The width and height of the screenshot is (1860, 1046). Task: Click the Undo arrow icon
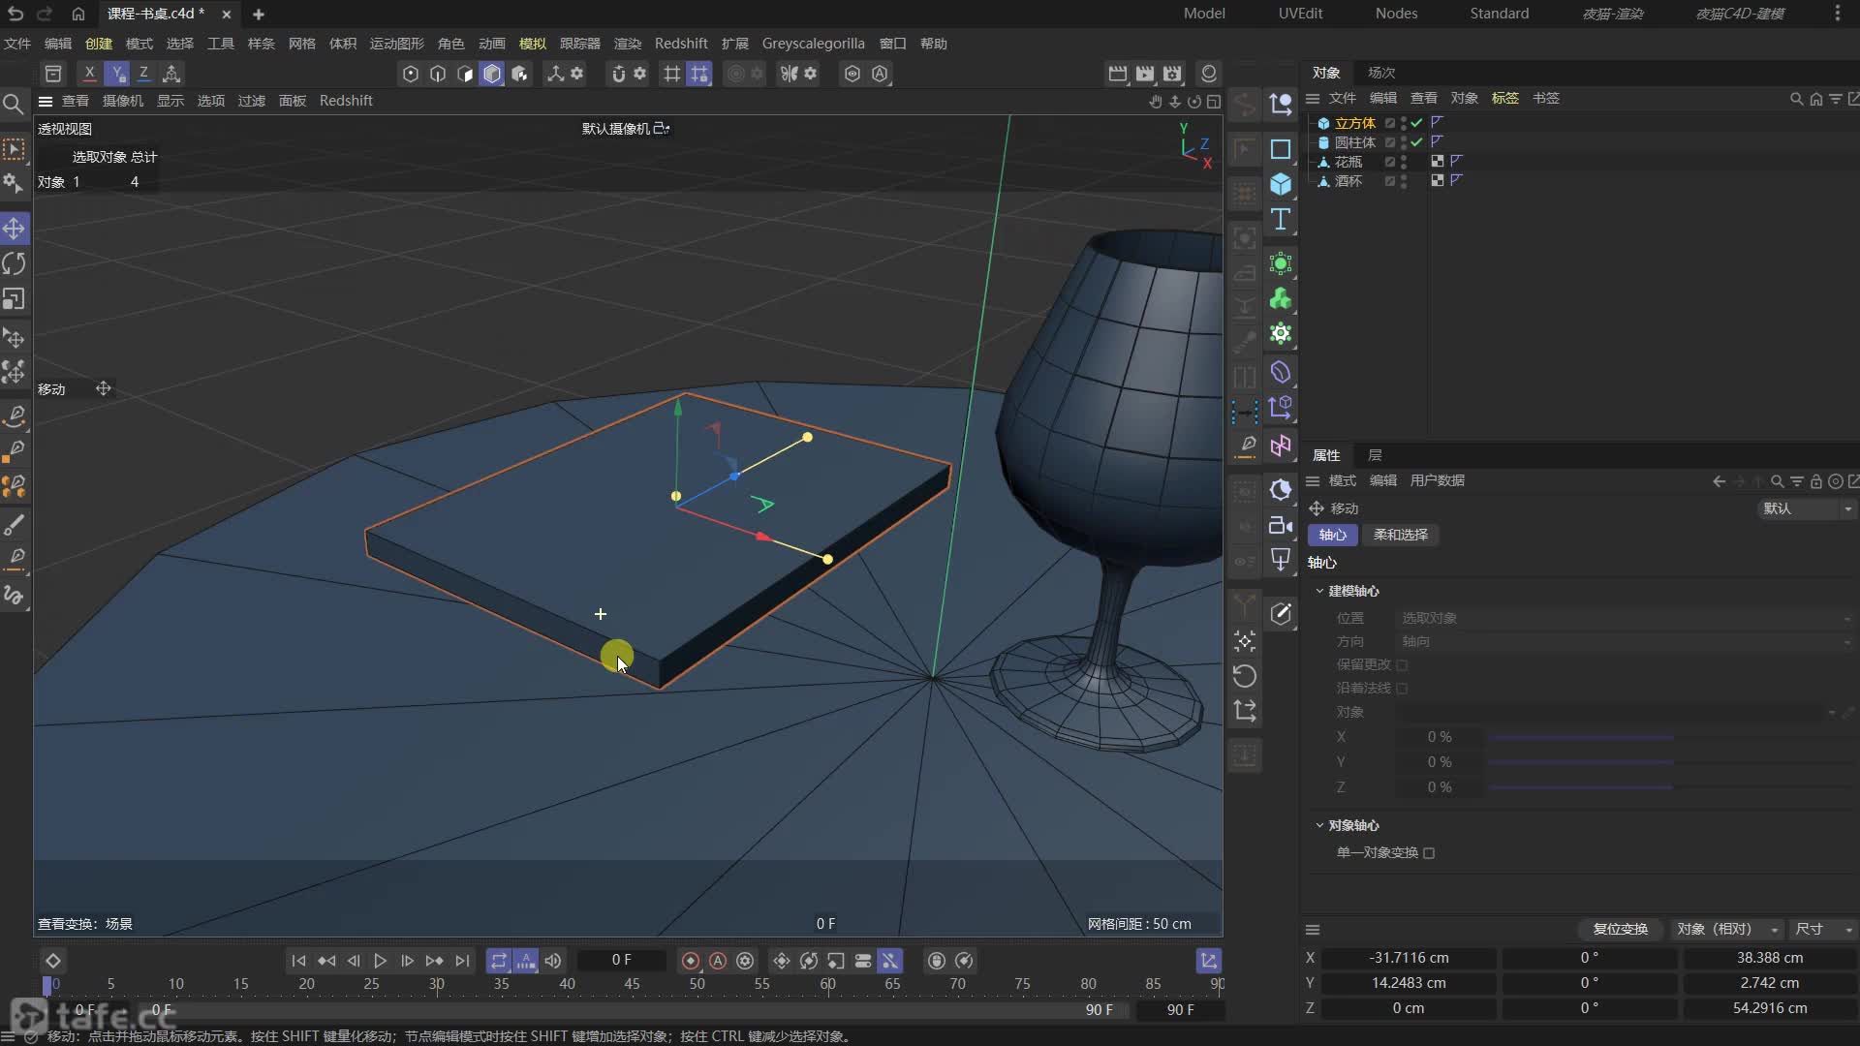pyautogui.click(x=15, y=14)
